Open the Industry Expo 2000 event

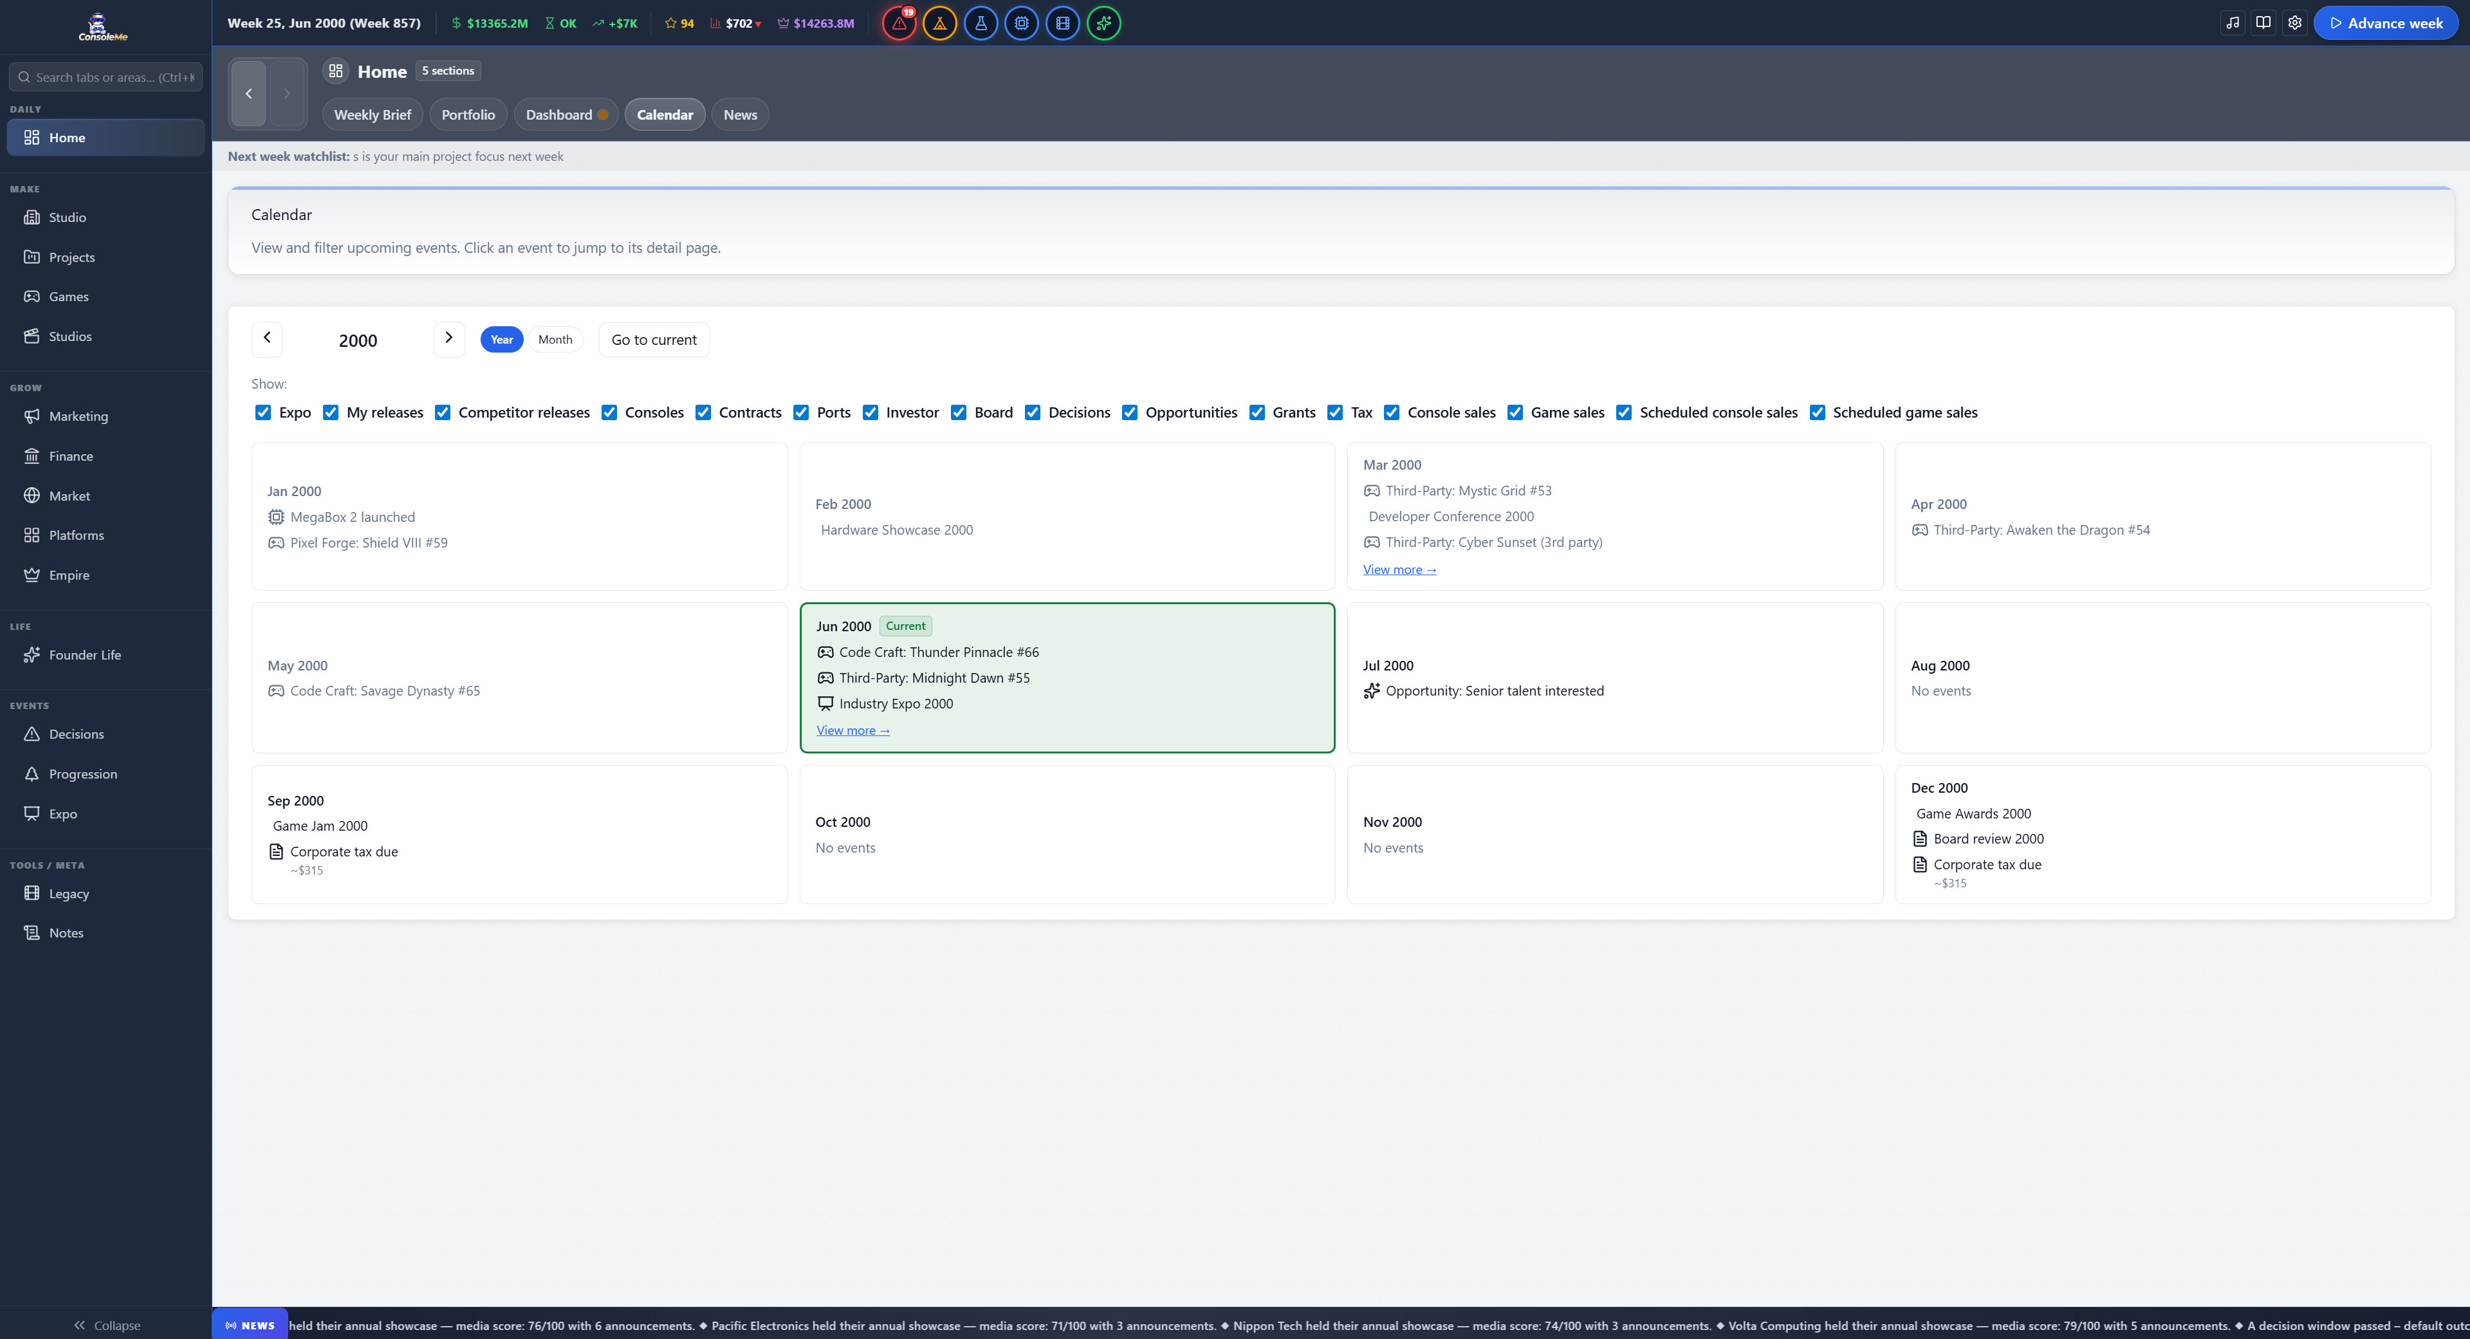click(885, 704)
